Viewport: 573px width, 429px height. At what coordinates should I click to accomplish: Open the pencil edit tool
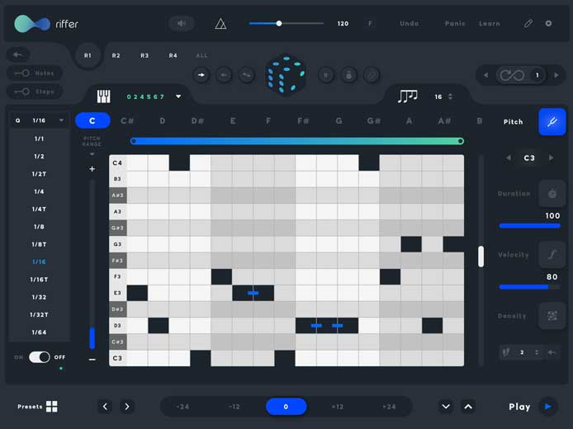click(528, 24)
